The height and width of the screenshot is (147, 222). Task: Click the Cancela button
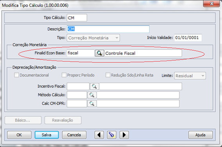tap(74, 135)
